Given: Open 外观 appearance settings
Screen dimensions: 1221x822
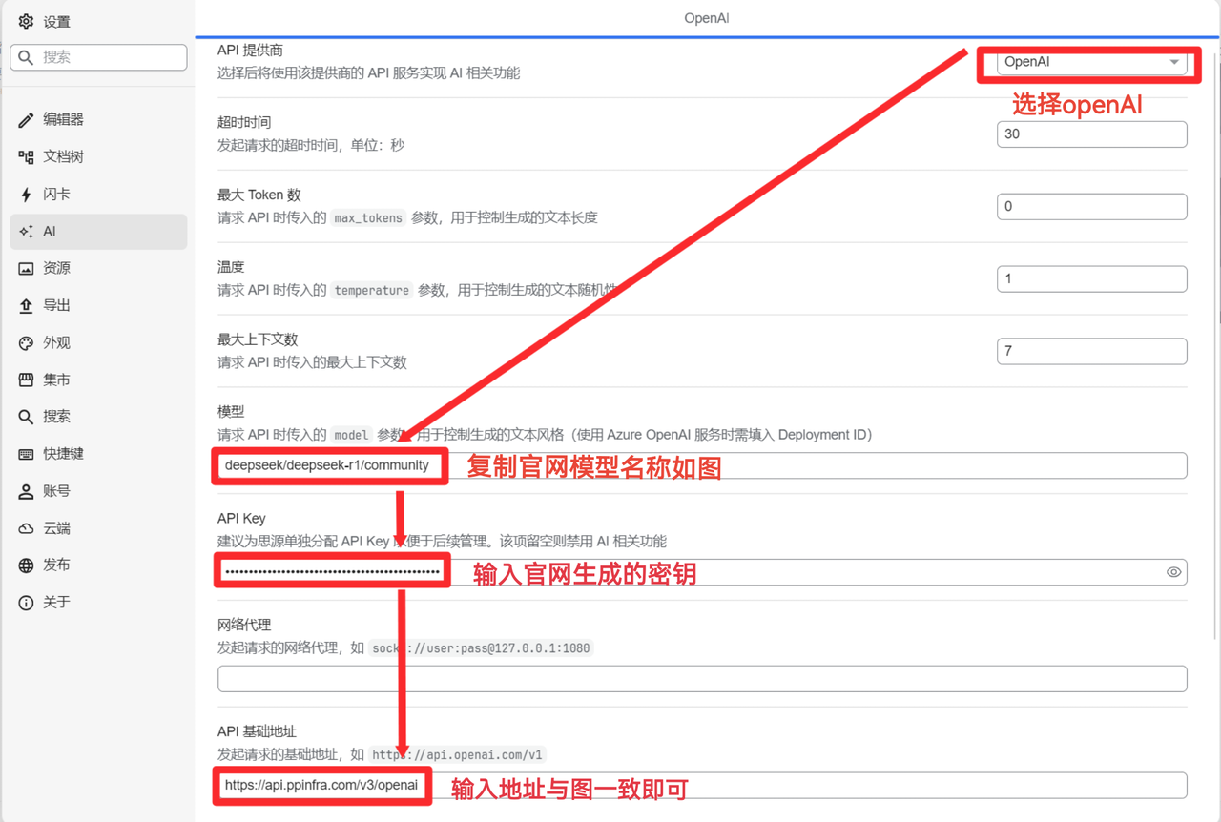Looking at the screenshot, I should (98, 343).
